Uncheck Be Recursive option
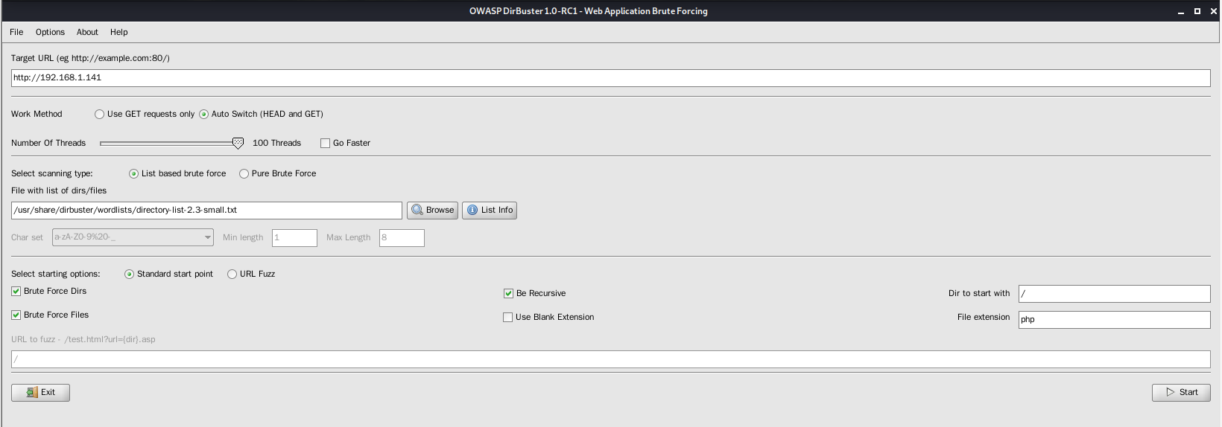1222x427 pixels. click(508, 293)
